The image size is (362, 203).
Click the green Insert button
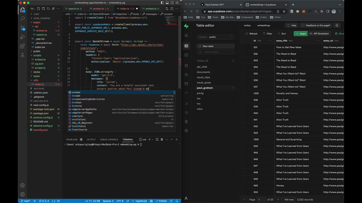pyautogui.click(x=300, y=34)
